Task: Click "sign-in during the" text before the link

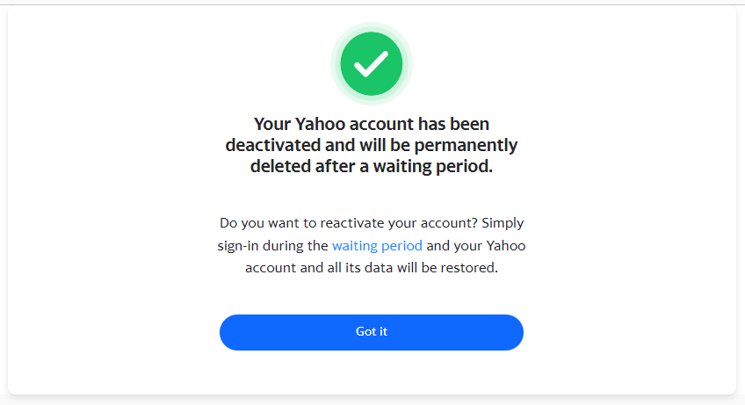Action: (x=272, y=246)
